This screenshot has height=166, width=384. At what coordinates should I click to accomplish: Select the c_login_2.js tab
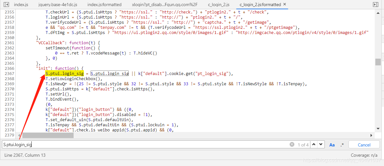point(219,4)
